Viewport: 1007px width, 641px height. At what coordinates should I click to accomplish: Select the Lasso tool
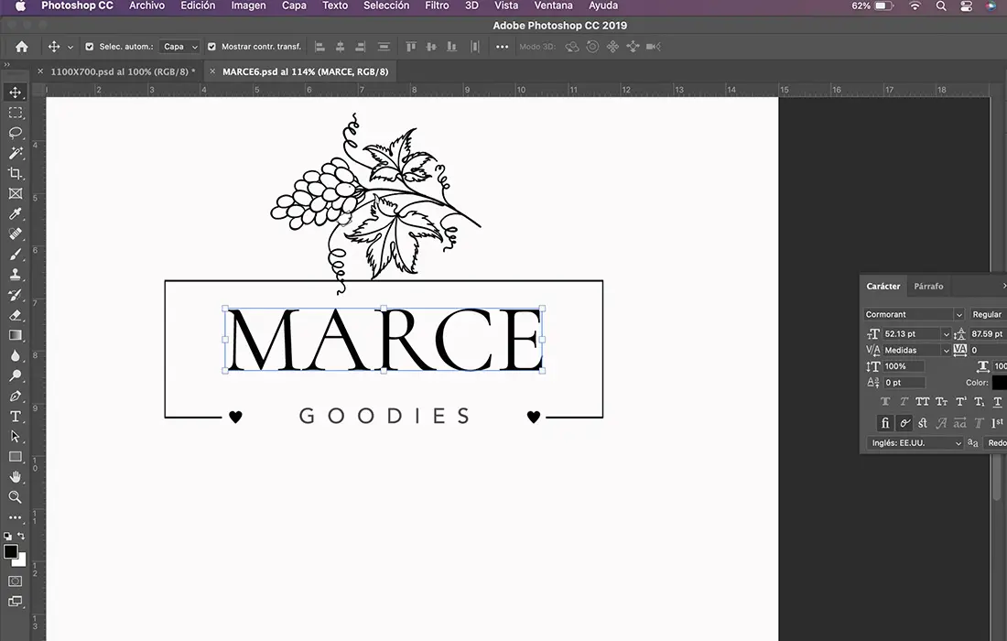pos(16,133)
